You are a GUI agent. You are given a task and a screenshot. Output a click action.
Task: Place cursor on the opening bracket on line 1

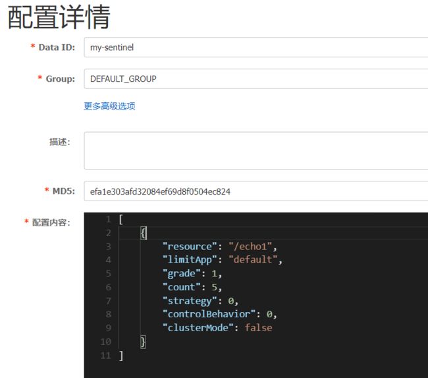pyautogui.click(x=121, y=220)
